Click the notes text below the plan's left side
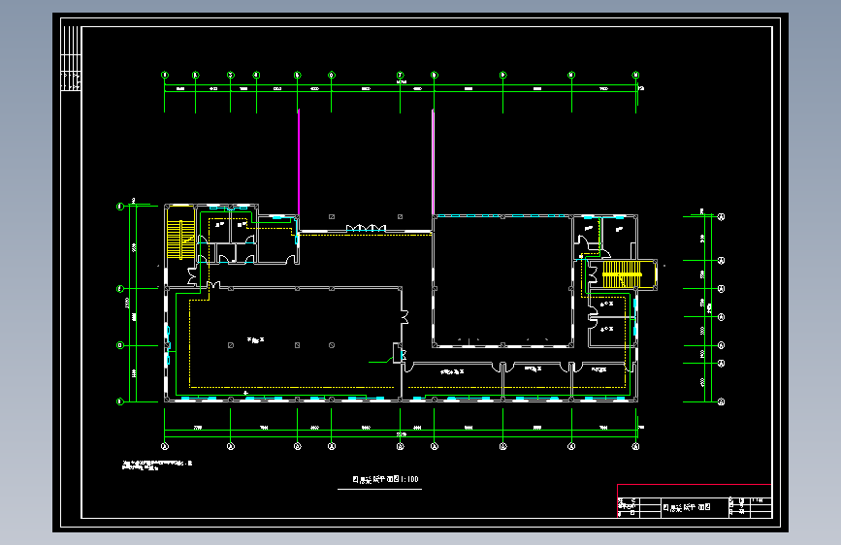Screen dimensions: 841x545 click(157, 465)
